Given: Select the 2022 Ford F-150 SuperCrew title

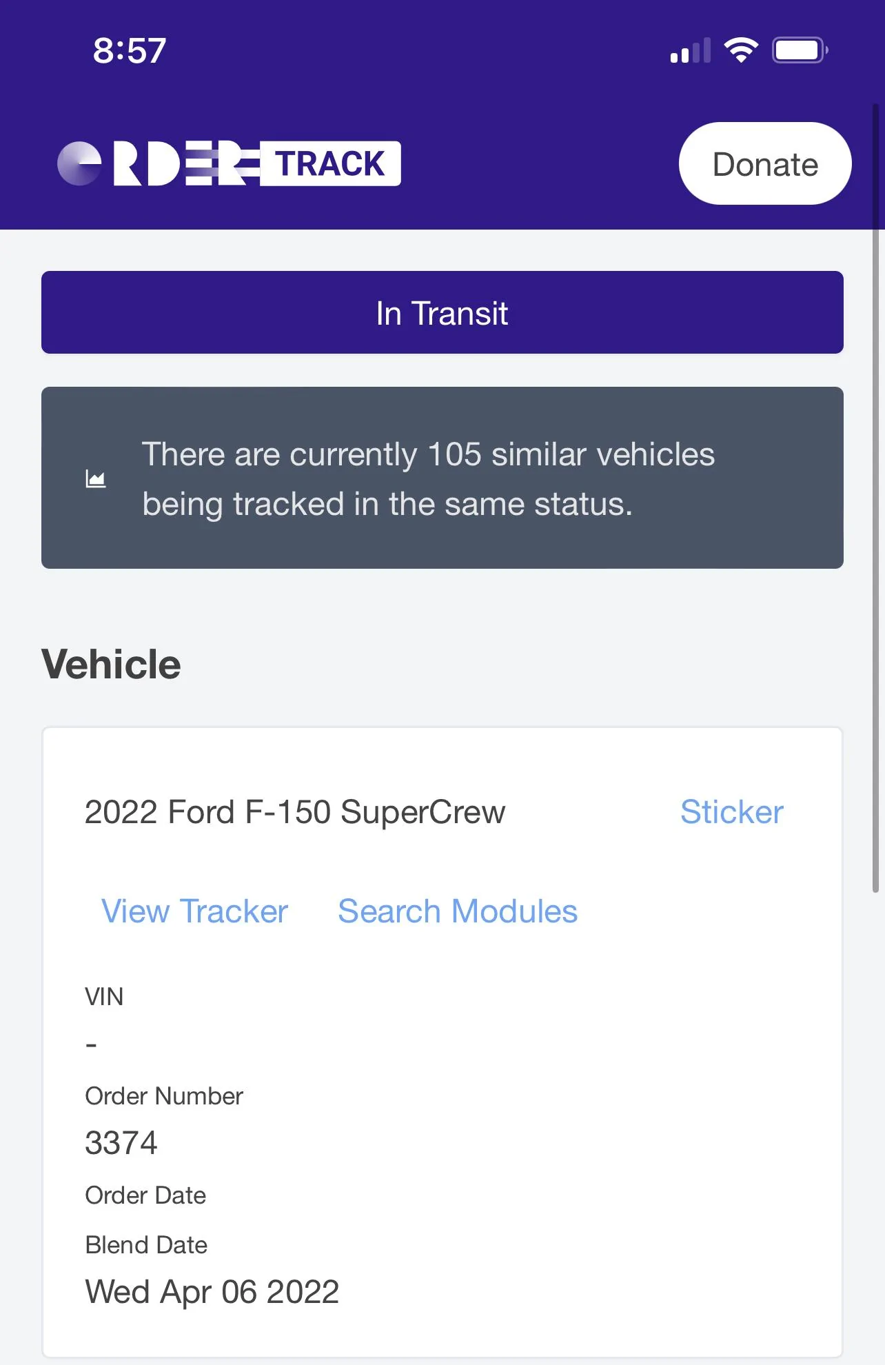Looking at the screenshot, I should pyautogui.click(x=295, y=812).
